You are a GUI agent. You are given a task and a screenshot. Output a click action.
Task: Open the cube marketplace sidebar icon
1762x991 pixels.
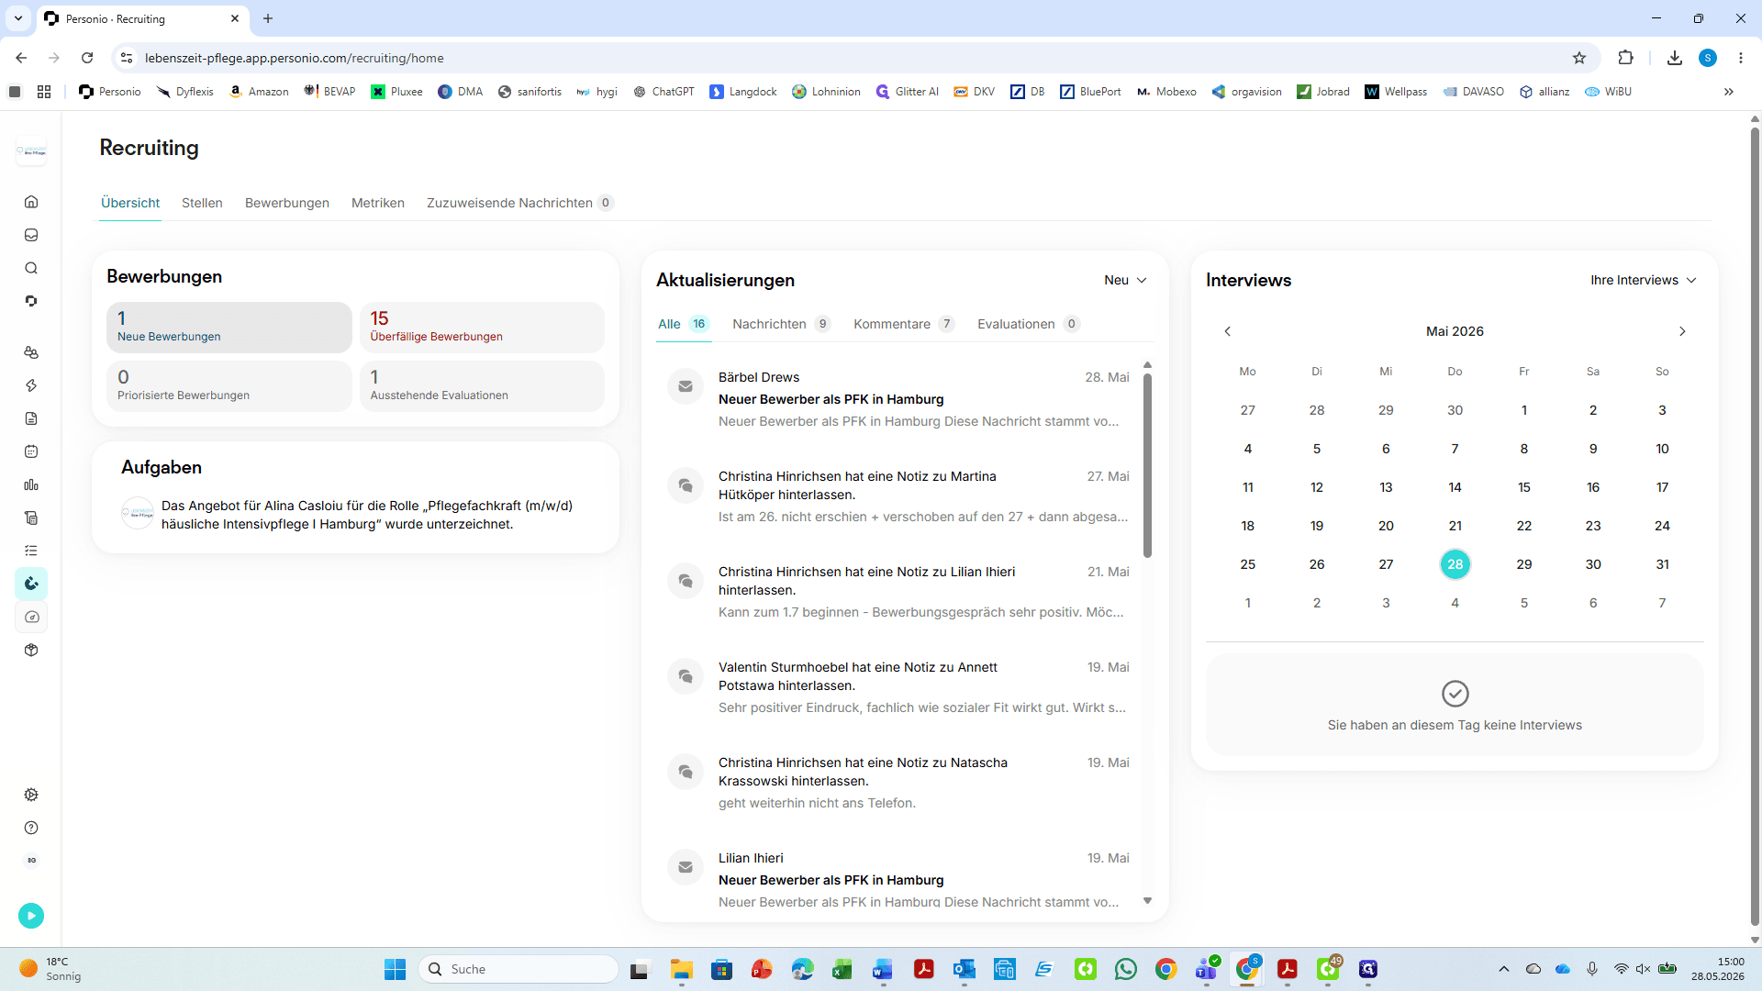coord(31,650)
